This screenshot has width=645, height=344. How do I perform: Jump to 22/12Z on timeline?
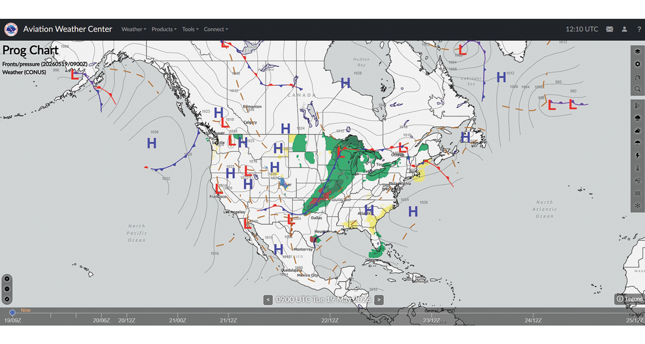[330, 320]
